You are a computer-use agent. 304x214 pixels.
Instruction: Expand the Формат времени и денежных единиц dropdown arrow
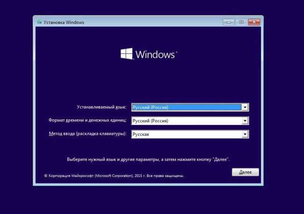pyautogui.click(x=245, y=121)
